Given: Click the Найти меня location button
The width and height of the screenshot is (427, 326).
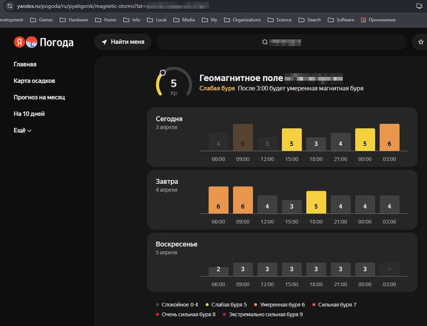Looking at the screenshot, I should [x=123, y=42].
